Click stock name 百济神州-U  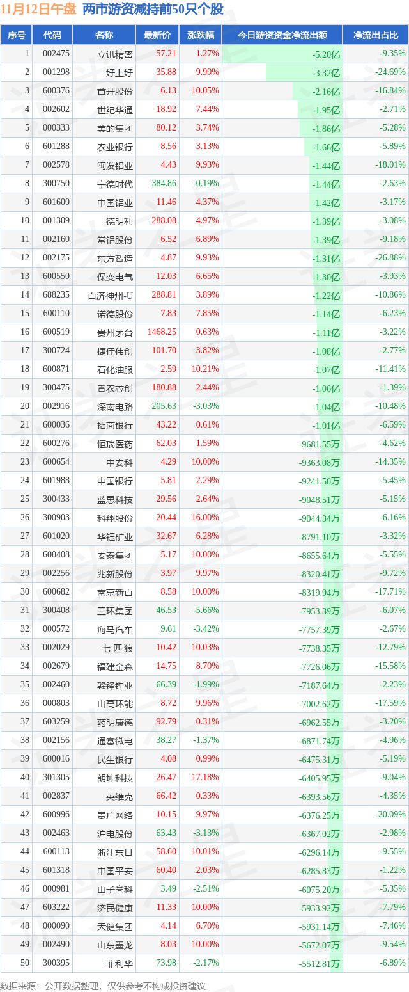click(x=110, y=296)
